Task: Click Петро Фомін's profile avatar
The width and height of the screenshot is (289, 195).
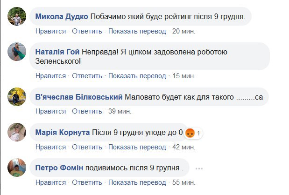Action: click(x=17, y=168)
